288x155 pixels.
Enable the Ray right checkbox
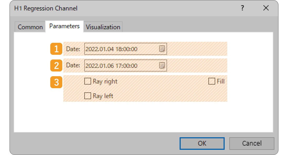pos(88,81)
